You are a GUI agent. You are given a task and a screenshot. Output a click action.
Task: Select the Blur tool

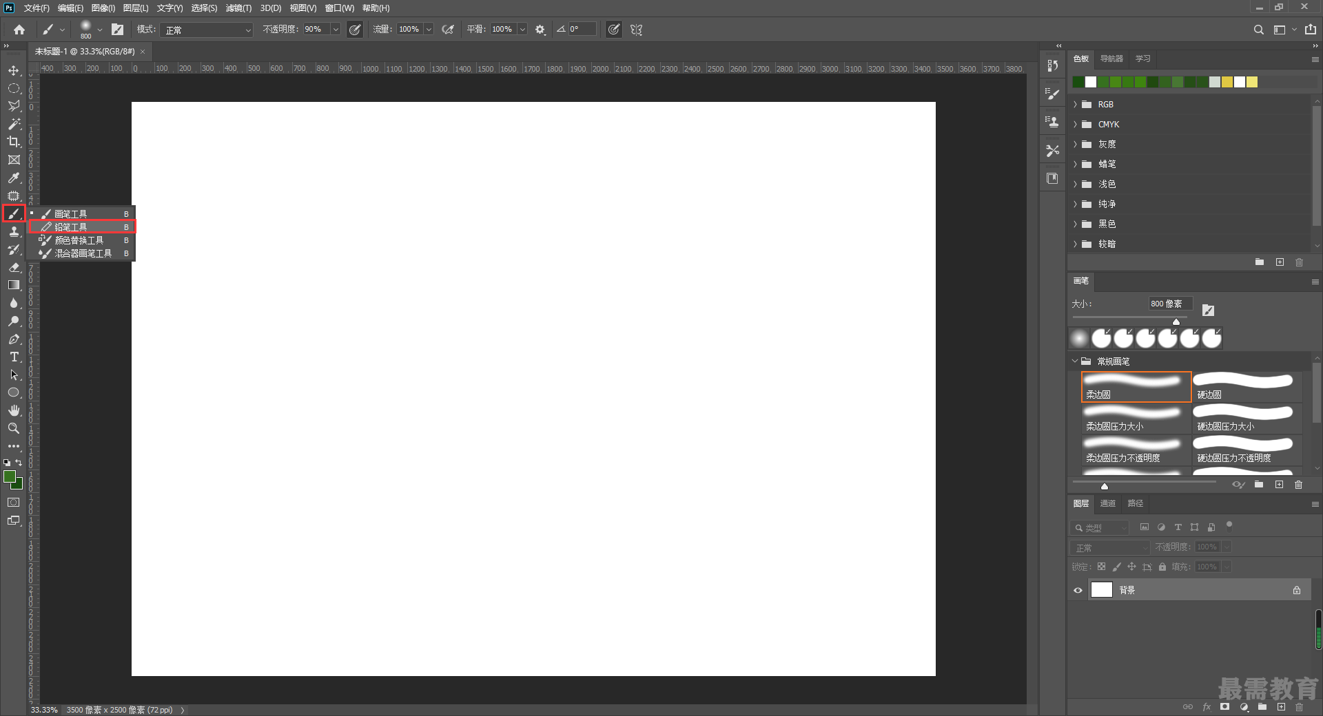click(14, 303)
